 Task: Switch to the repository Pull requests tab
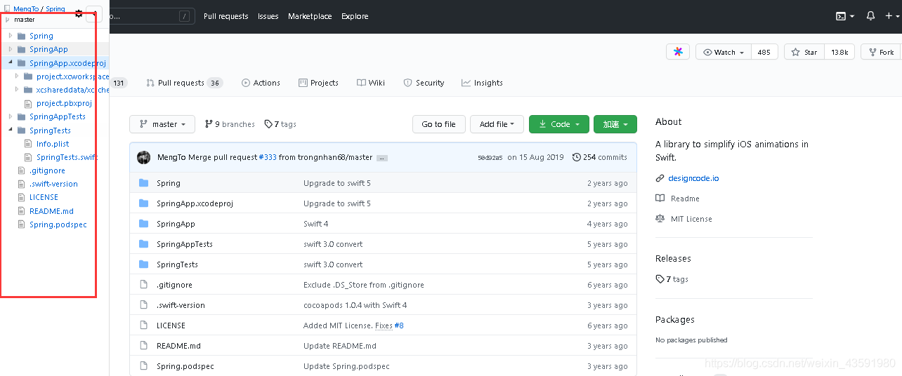[x=184, y=83]
